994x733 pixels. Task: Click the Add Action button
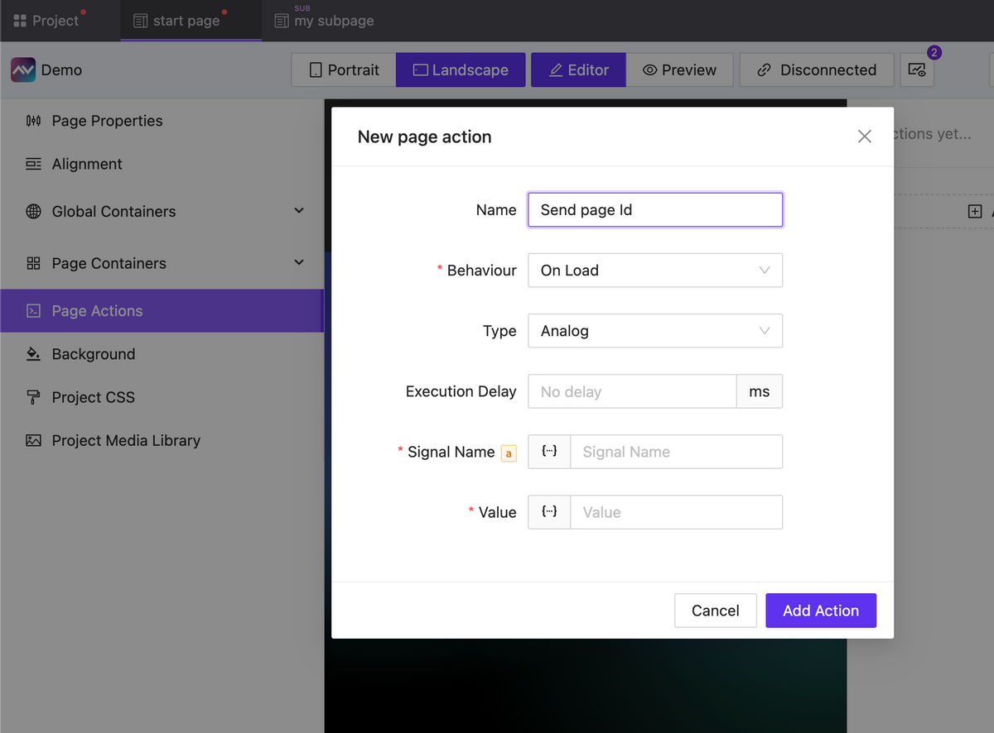821,610
